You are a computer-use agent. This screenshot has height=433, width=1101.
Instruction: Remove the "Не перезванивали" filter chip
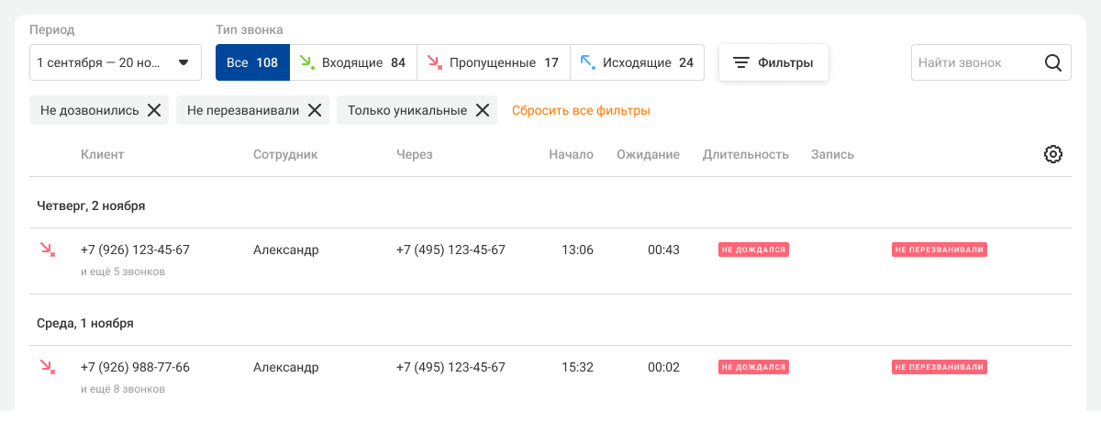point(314,110)
